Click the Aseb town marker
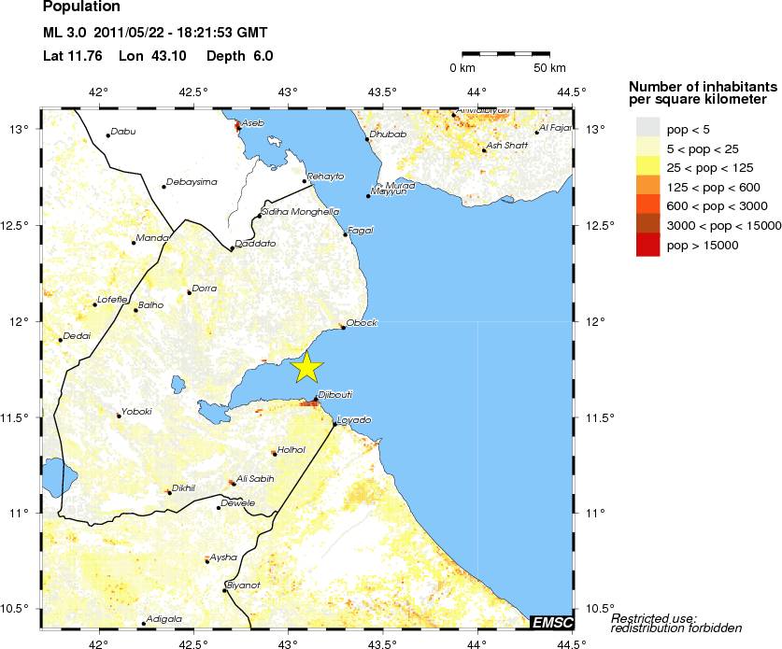Viewport: 782px width, 649px height. click(x=238, y=127)
